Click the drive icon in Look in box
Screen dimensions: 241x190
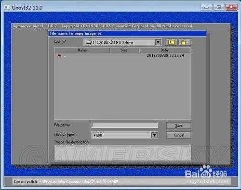pos(89,42)
